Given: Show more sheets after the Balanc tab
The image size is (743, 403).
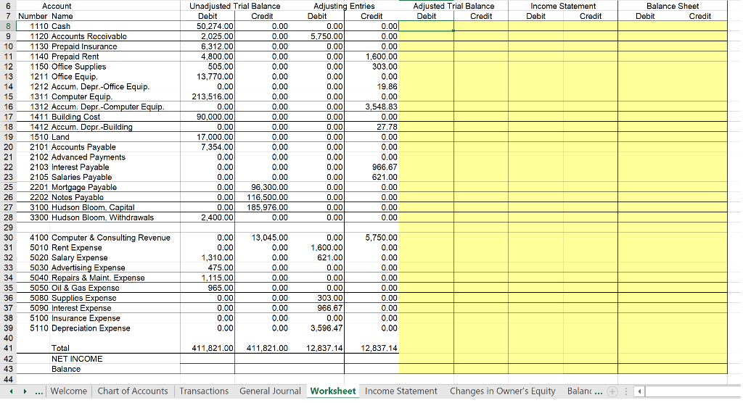Looking at the screenshot, I should [x=599, y=391].
